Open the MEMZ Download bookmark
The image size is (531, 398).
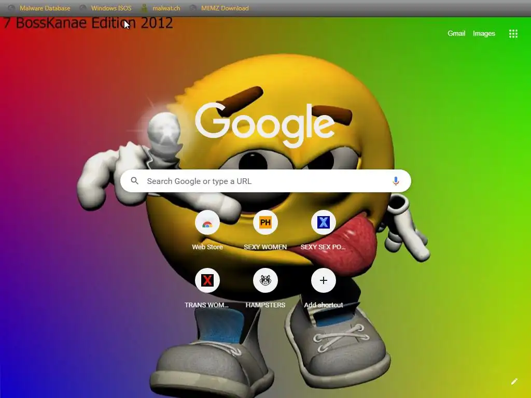coord(219,8)
